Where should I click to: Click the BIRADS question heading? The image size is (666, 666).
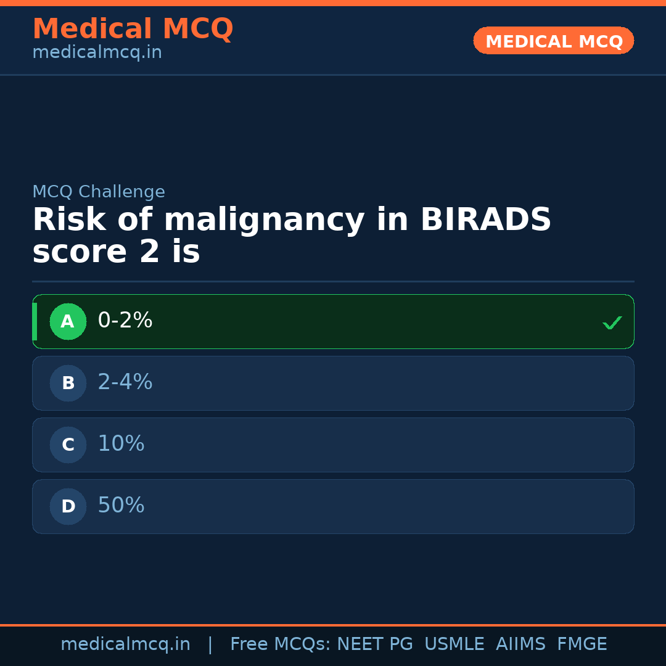(x=291, y=236)
